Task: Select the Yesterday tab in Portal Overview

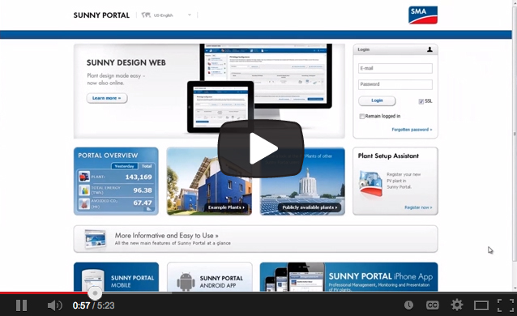Action: click(x=124, y=166)
